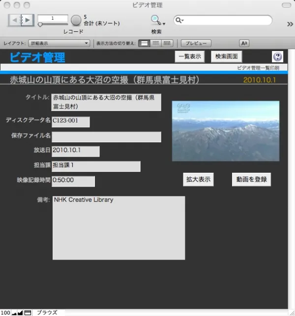295x316 pixels.
Task: Click the 保存ファイル名 input field
Action: [107, 137]
